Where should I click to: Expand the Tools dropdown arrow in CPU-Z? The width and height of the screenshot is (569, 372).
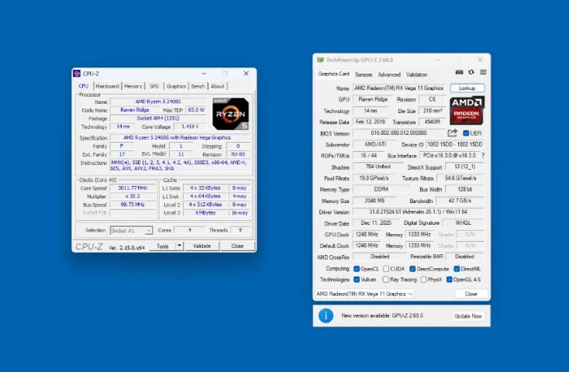pyautogui.click(x=179, y=246)
